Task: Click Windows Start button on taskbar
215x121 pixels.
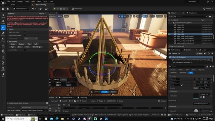Action: 3,119
